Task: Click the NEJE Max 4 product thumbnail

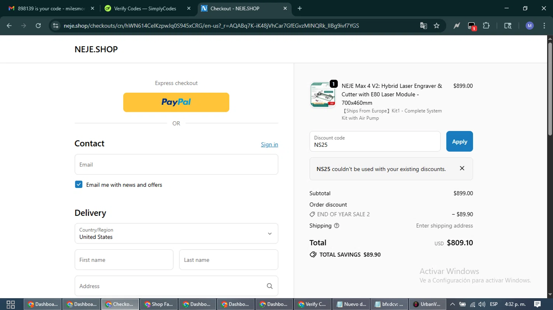Action: tap(323, 95)
